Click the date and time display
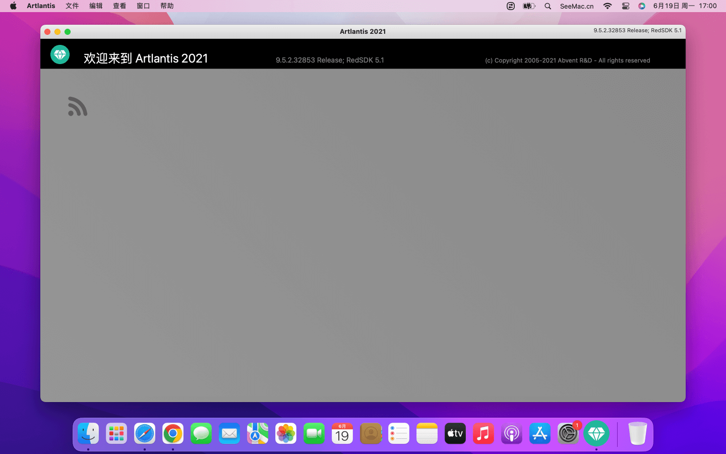 click(x=685, y=6)
